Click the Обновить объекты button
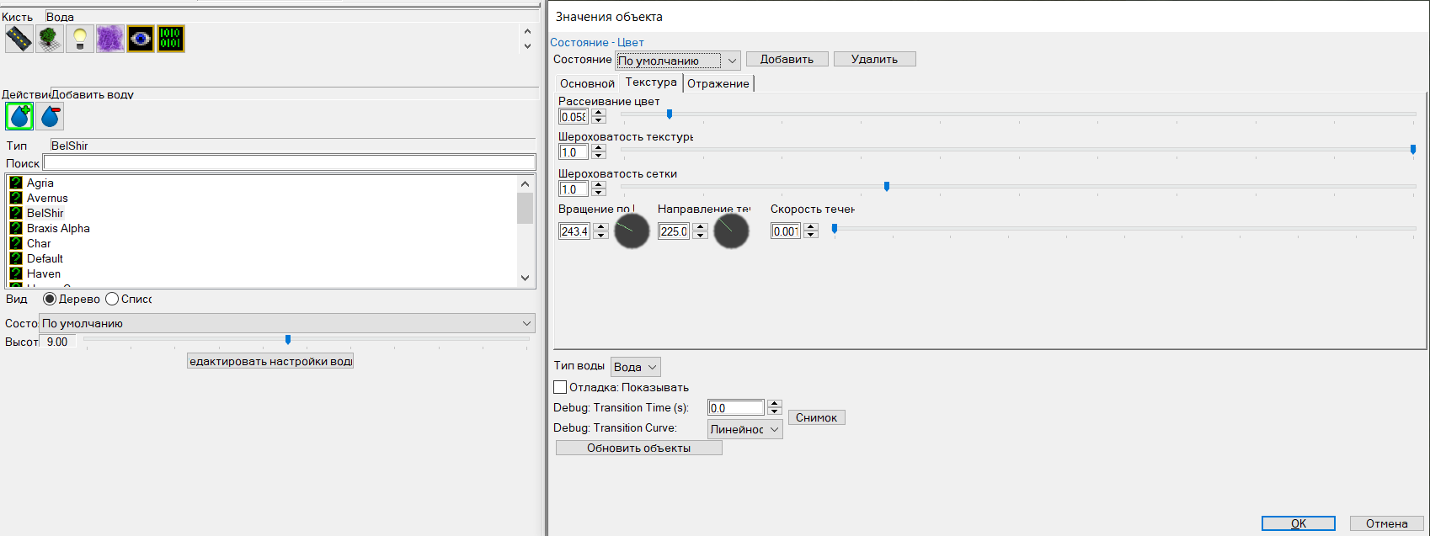This screenshot has width=1430, height=536. pos(638,448)
